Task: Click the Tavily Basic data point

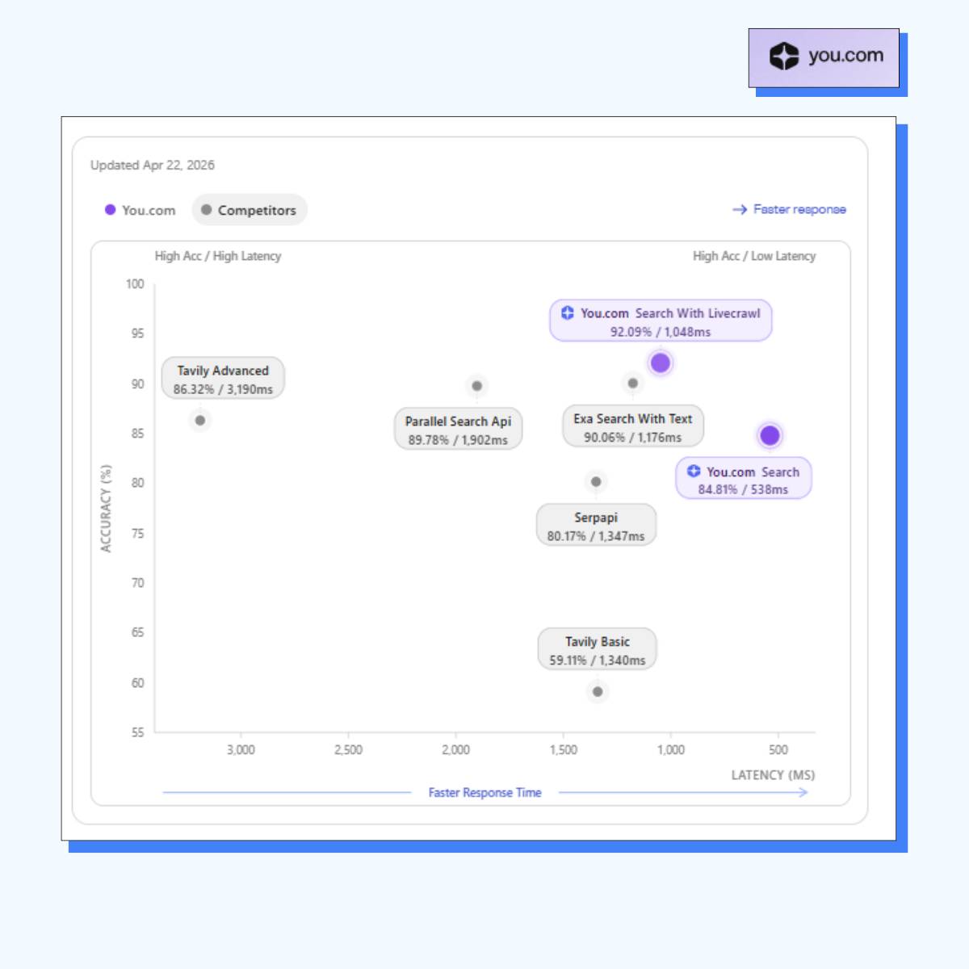Action: [x=598, y=691]
